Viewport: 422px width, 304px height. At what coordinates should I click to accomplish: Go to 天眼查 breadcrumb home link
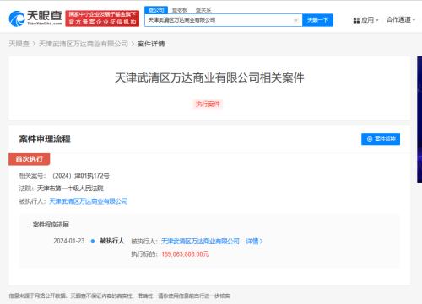(x=19, y=44)
